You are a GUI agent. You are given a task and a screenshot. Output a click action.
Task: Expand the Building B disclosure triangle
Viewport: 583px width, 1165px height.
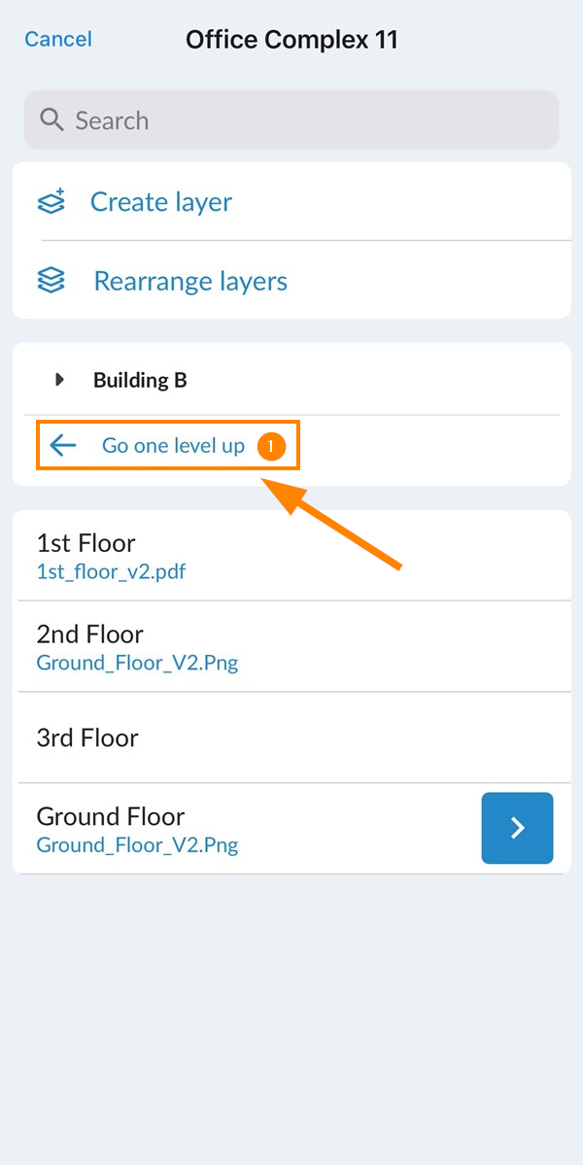pyautogui.click(x=60, y=381)
